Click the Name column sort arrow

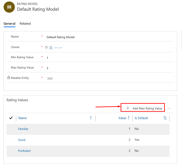(x=91, y=118)
